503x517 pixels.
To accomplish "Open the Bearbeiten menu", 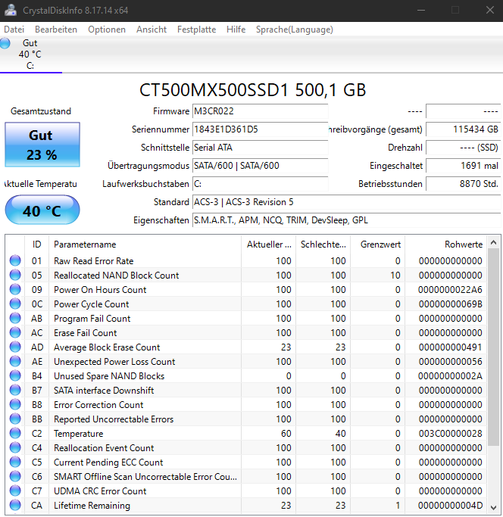I will click(56, 30).
